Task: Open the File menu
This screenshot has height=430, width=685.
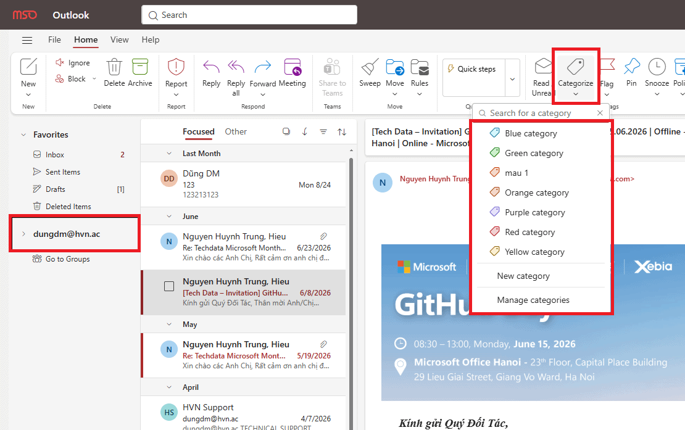Action: 54,39
